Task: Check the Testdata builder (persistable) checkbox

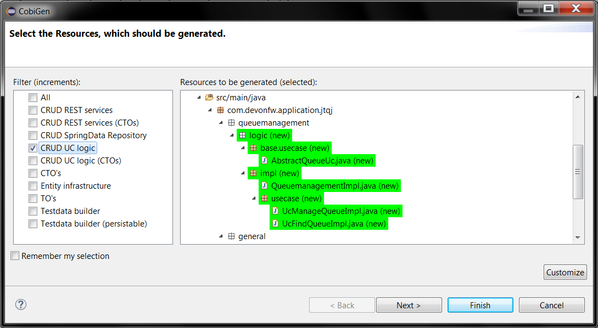Action: point(33,224)
